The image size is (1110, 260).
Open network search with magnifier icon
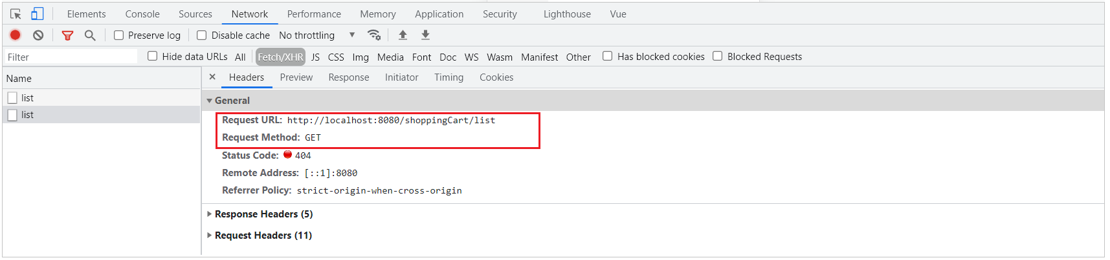pyautogui.click(x=90, y=35)
